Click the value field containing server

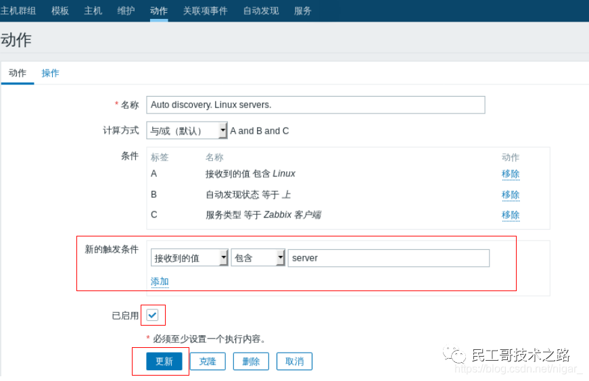389,258
